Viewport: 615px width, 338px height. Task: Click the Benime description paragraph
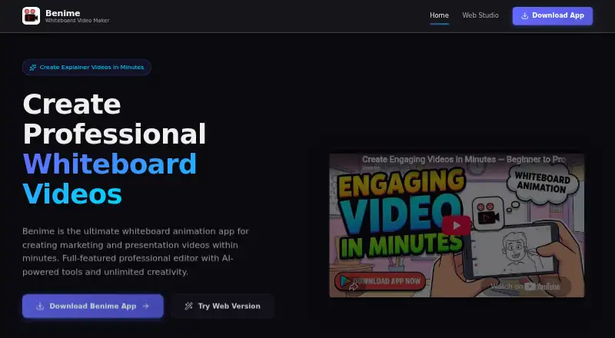pos(136,251)
